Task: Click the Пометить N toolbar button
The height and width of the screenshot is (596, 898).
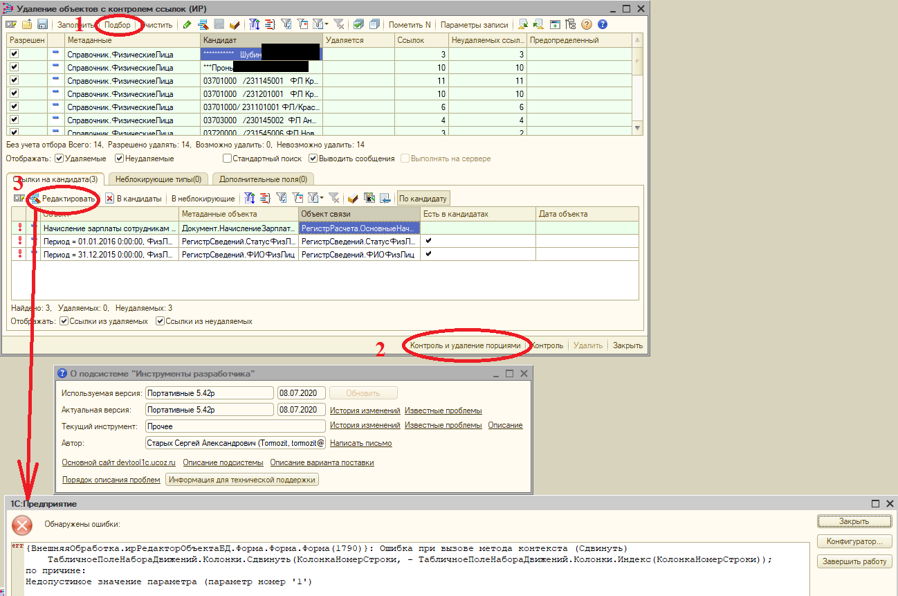Action: coord(410,24)
